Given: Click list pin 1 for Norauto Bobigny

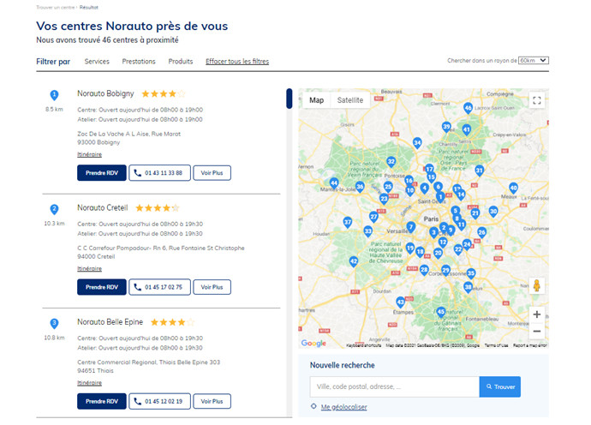Looking at the screenshot, I should click(x=54, y=95).
